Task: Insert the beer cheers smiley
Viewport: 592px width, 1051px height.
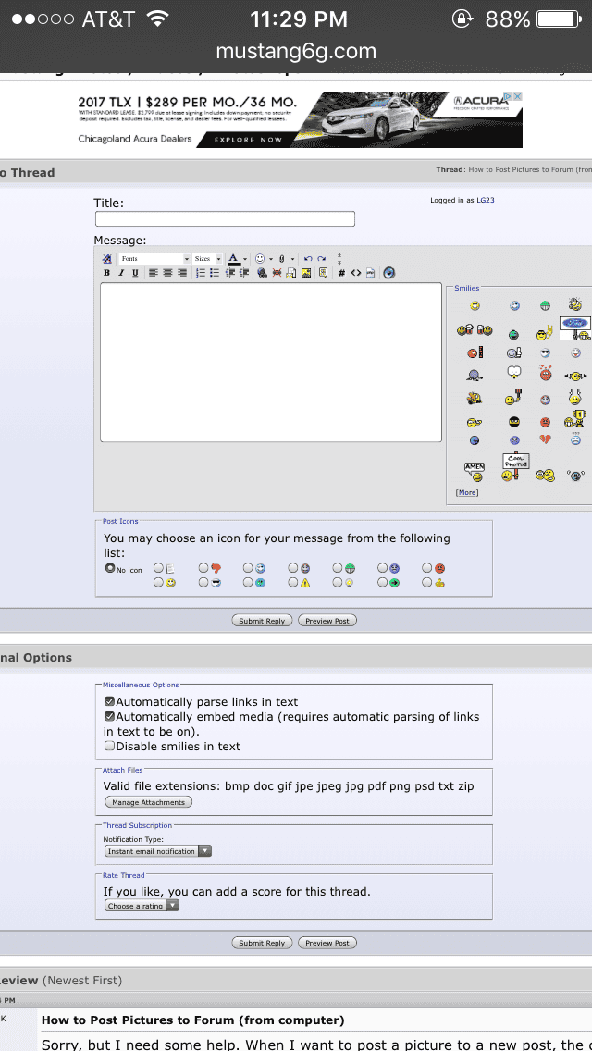Action: (x=475, y=329)
